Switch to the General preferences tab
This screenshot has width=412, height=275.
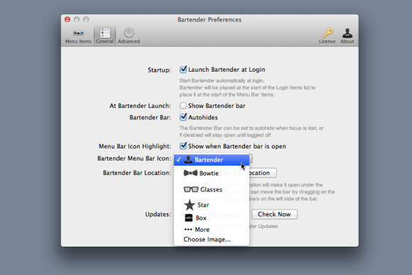(104, 36)
